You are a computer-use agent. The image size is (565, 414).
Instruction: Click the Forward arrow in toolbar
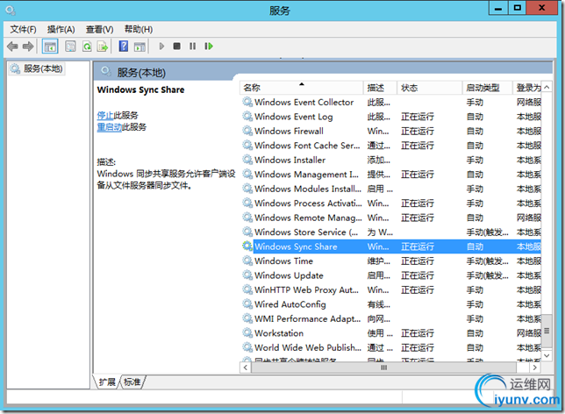pos(28,46)
